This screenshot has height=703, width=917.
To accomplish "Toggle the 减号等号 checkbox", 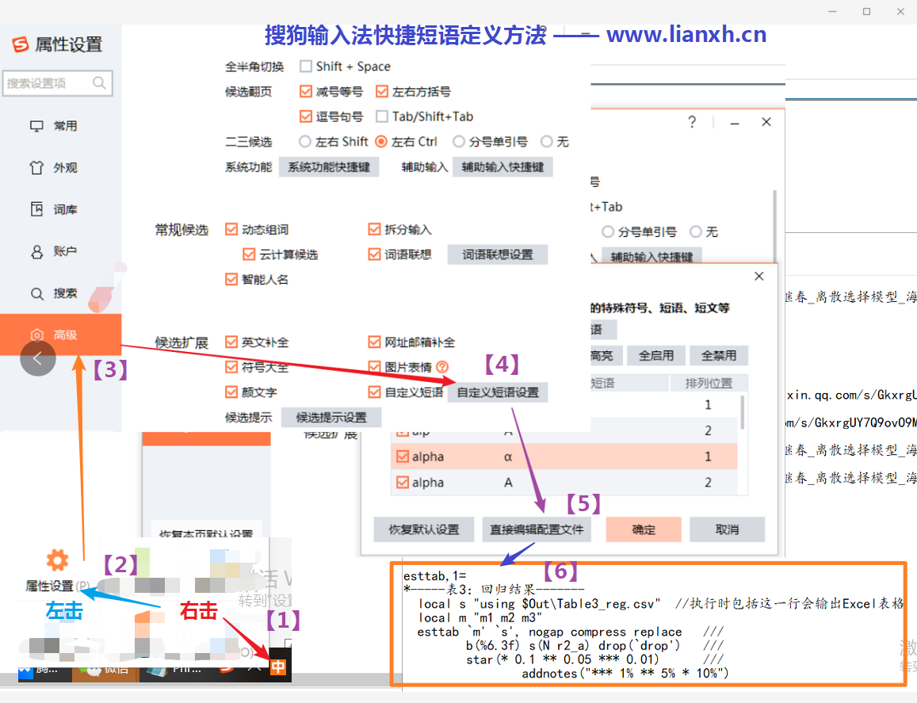I will point(305,91).
